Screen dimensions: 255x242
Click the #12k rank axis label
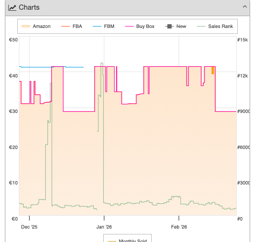pos(243,76)
